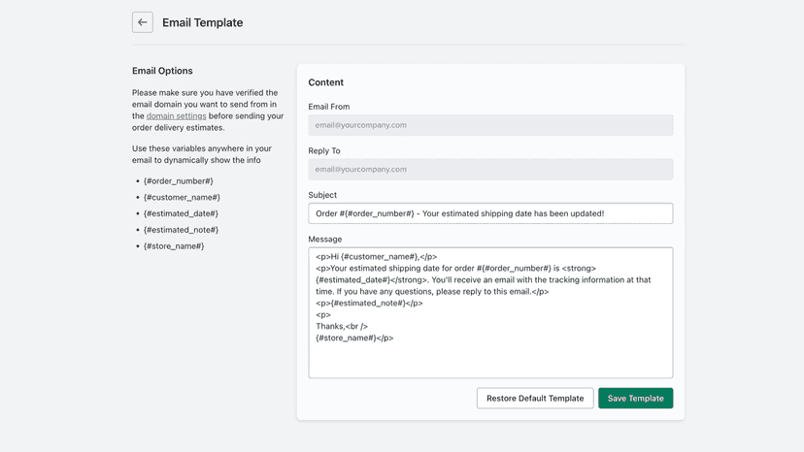Viewport: 804px width, 452px height.
Task: Click inside the Message text area
Action: (x=490, y=312)
